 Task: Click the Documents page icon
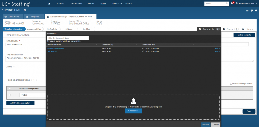pos(200,29)
